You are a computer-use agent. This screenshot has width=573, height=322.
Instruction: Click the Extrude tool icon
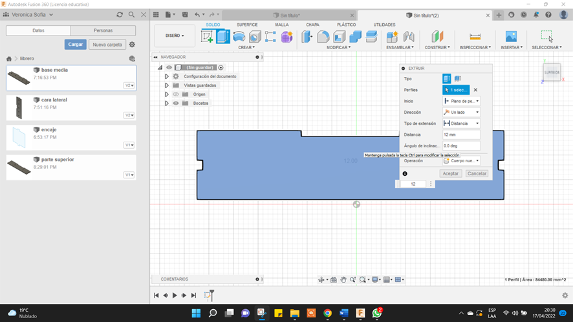(x=223, y=37)
